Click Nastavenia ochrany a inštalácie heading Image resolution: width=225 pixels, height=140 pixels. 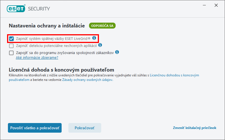pyautogui.click(x=47, y=26)
